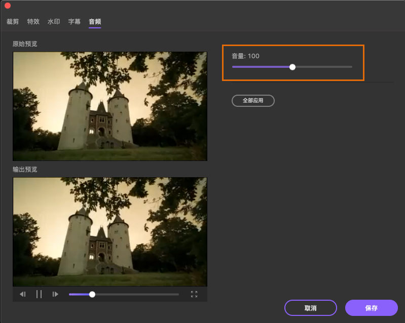
Task: Step forward to the next frame
Action: (56, 294)
